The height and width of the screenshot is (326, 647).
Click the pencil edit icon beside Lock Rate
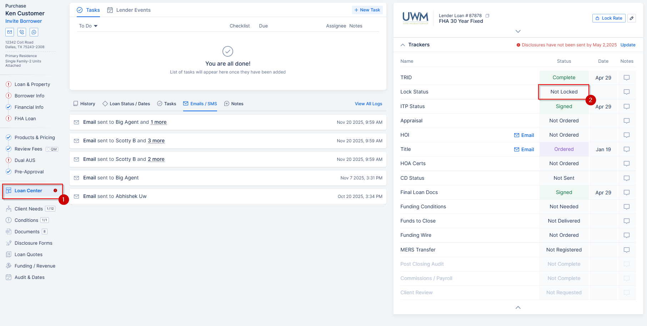632,18
